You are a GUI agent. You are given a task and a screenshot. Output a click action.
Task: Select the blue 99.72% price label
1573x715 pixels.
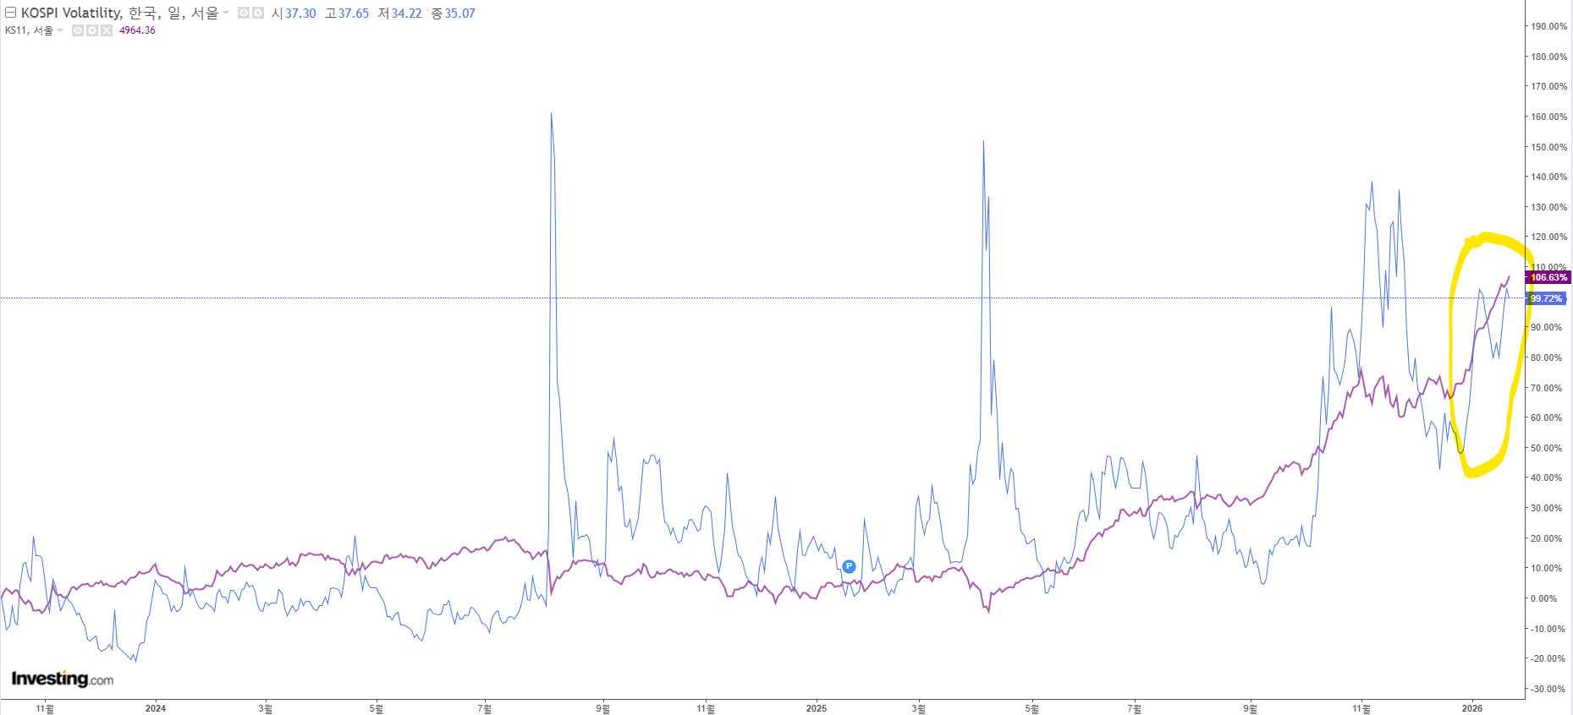coord(1546,298)
